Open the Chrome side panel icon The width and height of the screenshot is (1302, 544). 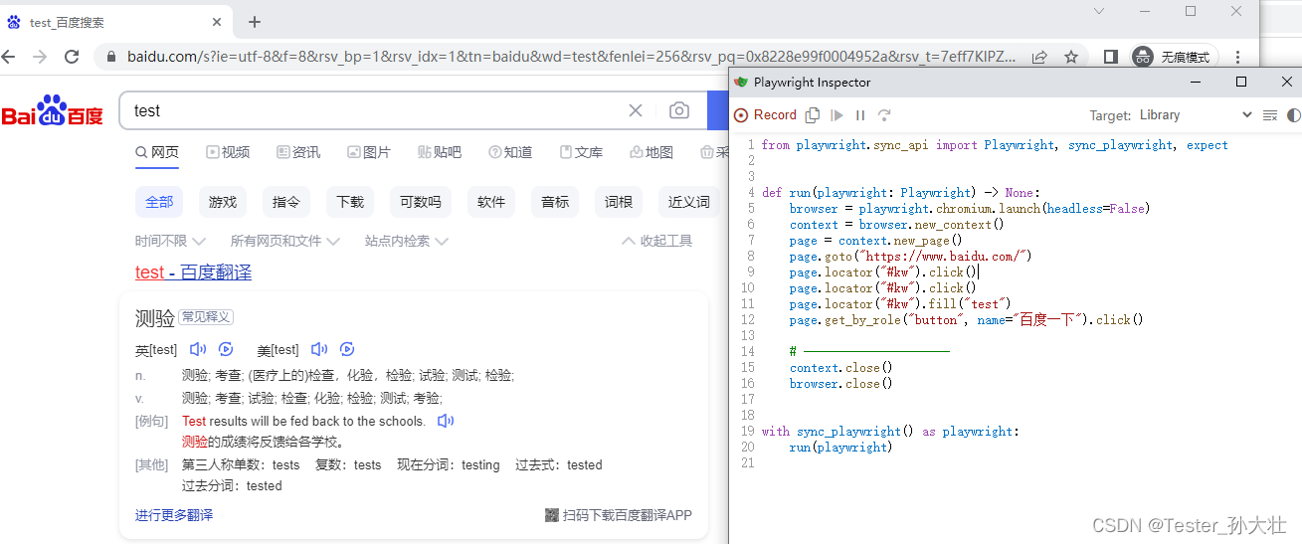coord(1111,57)
